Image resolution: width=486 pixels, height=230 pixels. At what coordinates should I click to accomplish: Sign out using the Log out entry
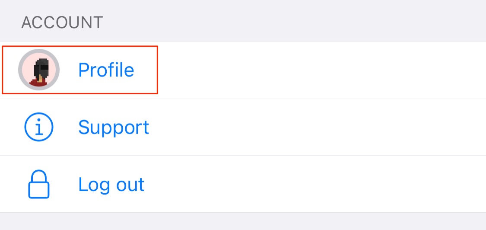pyautogui.click(x=111, y=185)
